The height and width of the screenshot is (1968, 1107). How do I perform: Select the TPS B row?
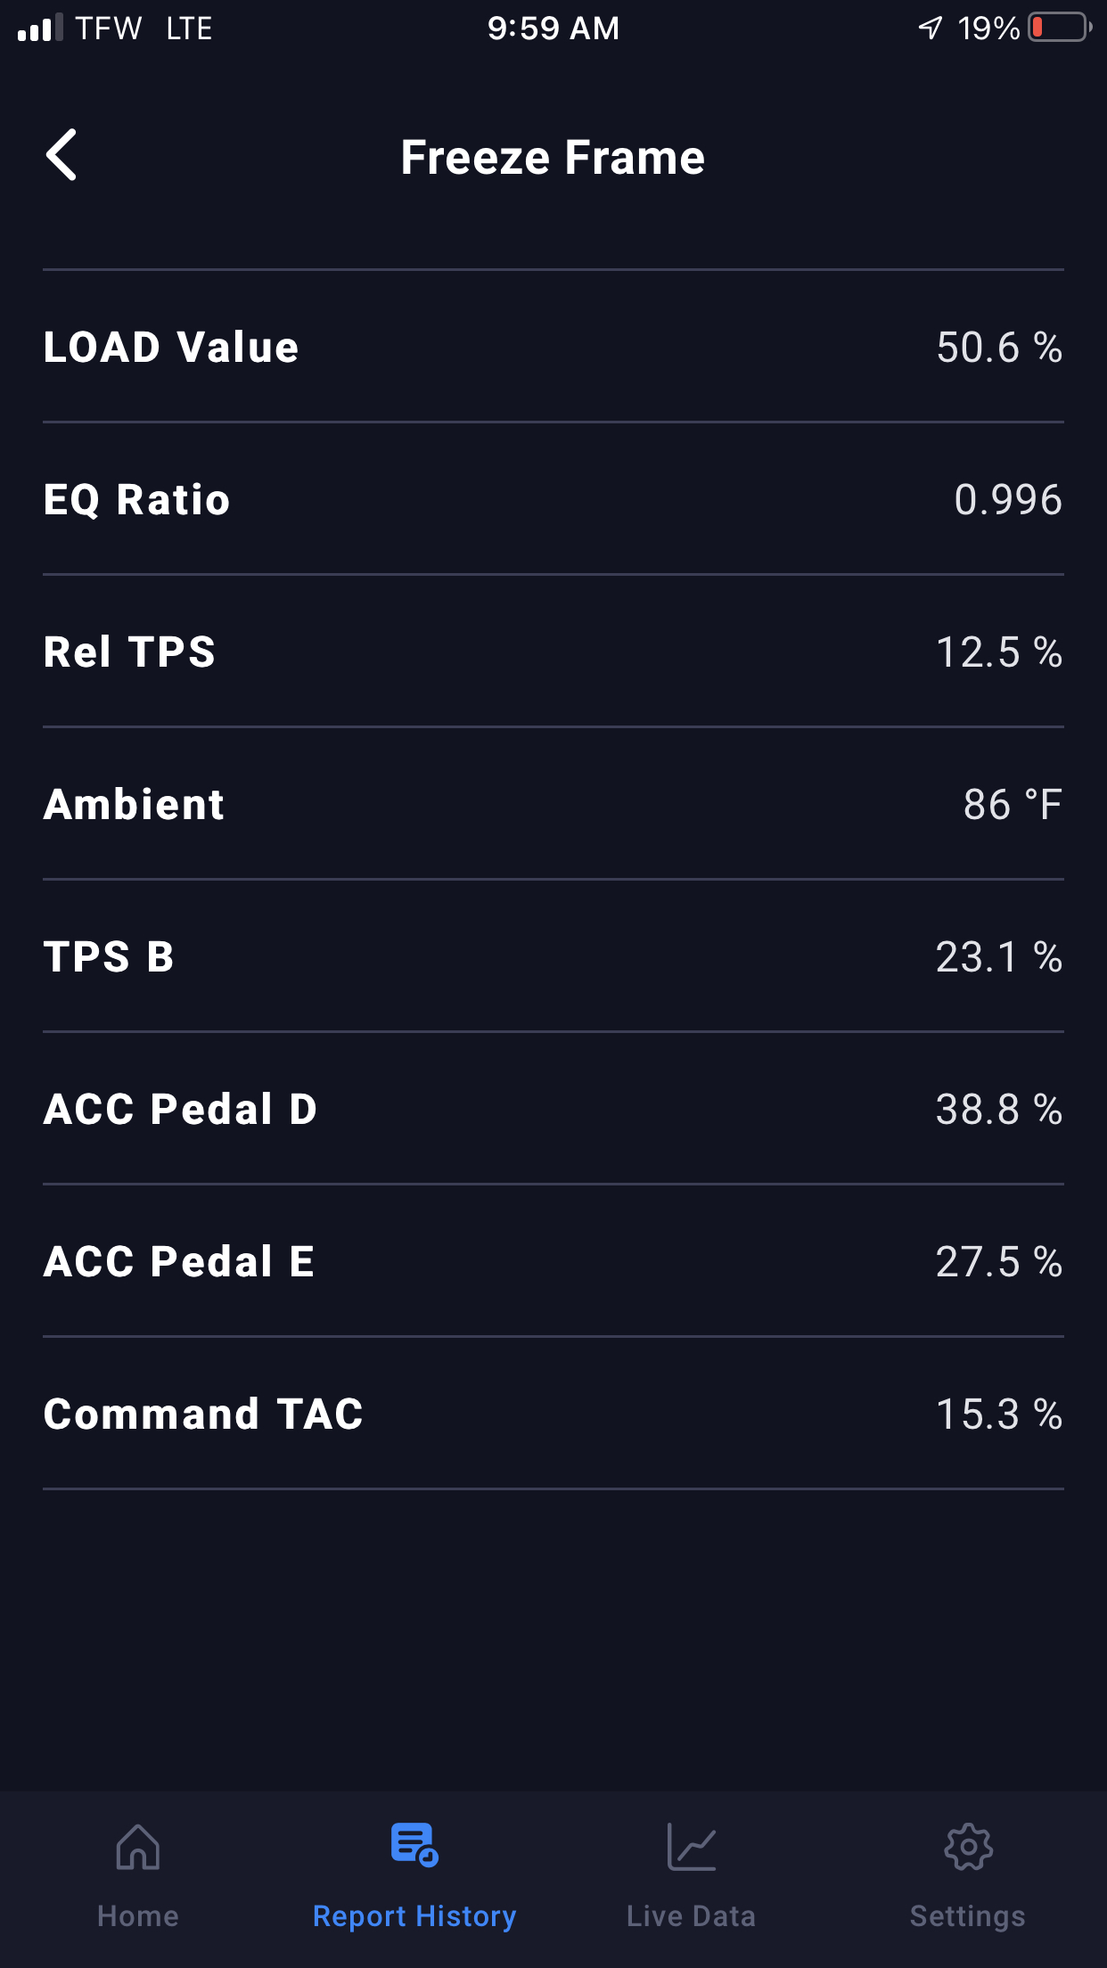553,956
